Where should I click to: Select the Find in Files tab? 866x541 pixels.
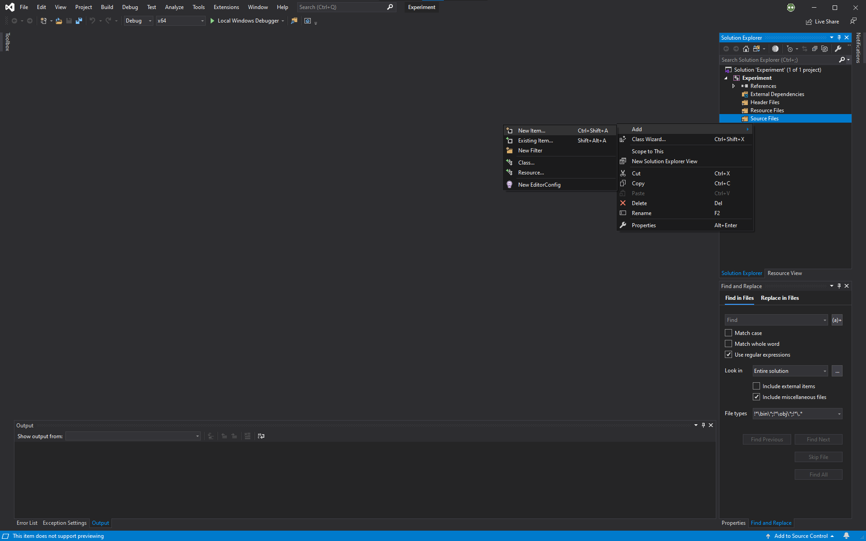[x=739, y=297]
